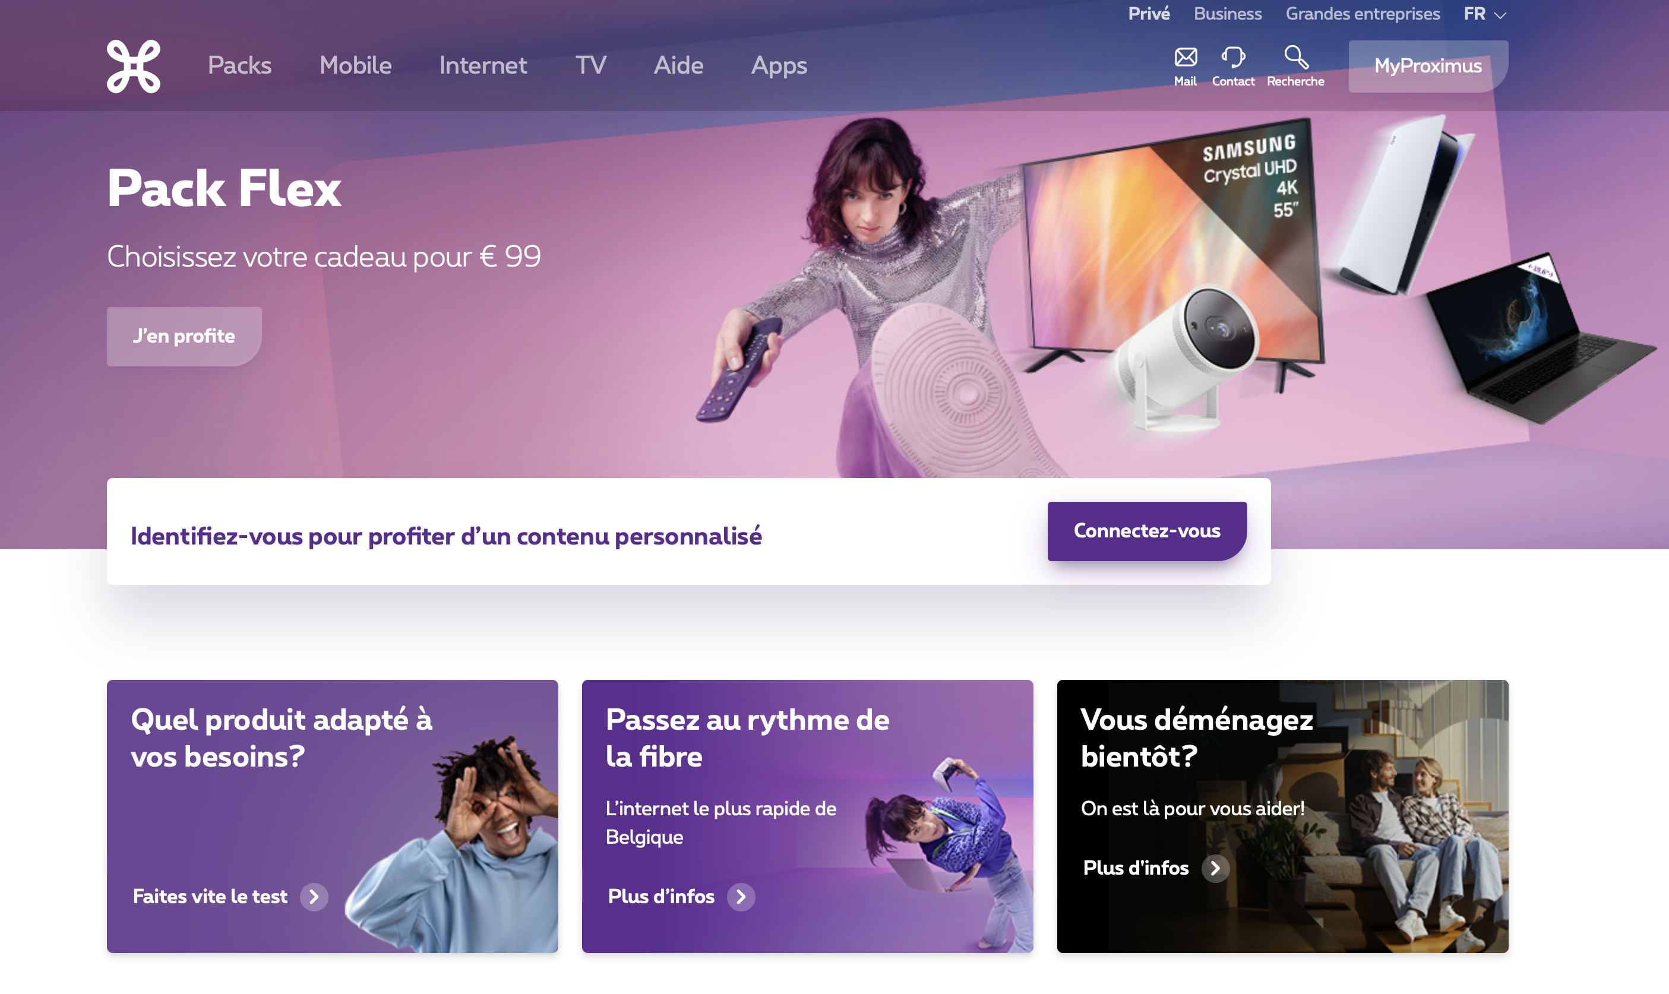Image resolution: width=1669 pixels, height=994 pixels.
Task: Switch to Grandes entreprises segment
Action: pyautogui.click(x=1362, y=14)
